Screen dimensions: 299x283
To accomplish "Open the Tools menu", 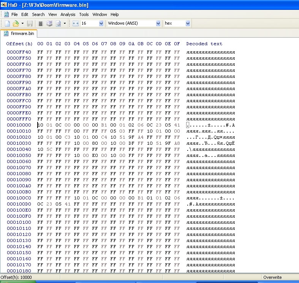I will (x=84, y=14).
